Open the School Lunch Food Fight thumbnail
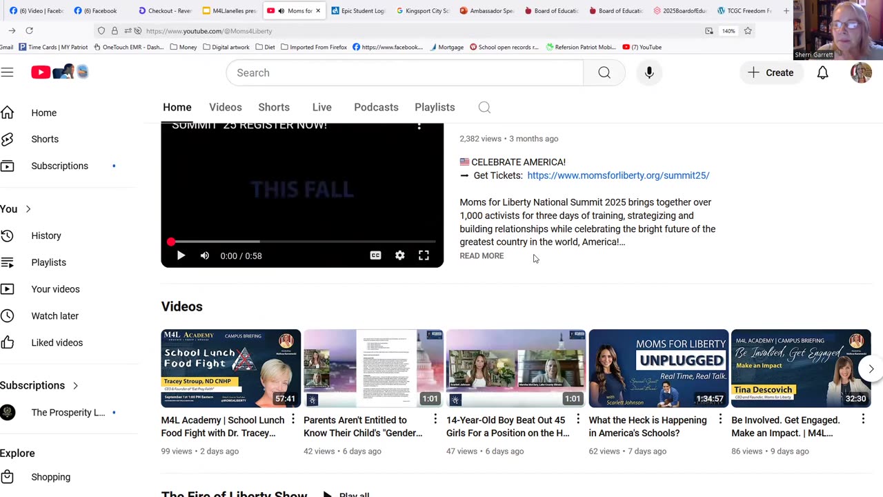This screenshot has width=883, height=497. [x=231, y=369]
